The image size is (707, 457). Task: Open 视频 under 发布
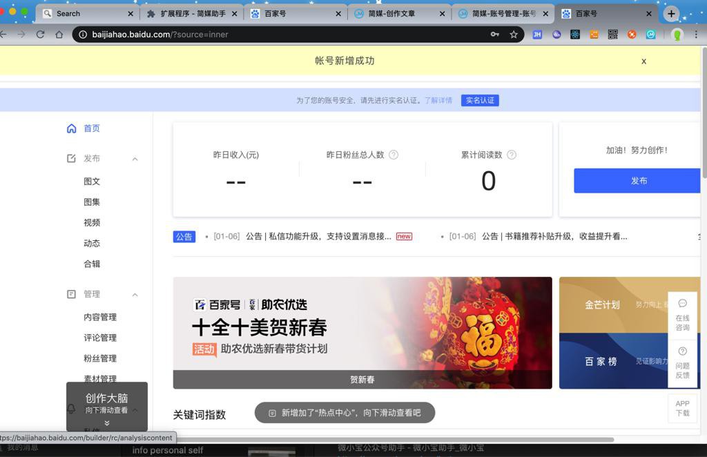tap(92, 223)
